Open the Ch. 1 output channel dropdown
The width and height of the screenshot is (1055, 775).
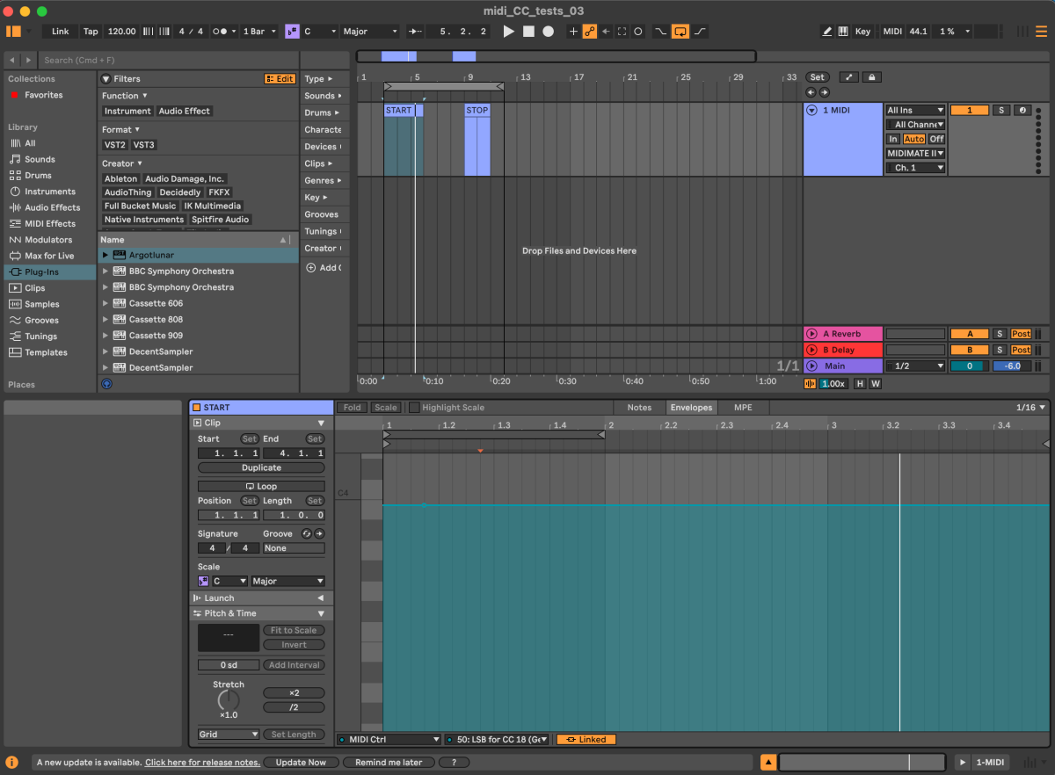pos(915,167)
